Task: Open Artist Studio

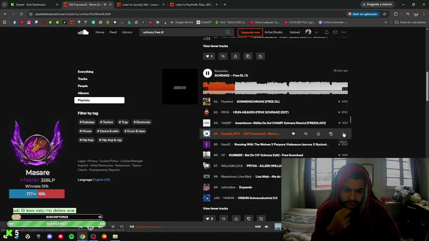Action: coord(273,32)
